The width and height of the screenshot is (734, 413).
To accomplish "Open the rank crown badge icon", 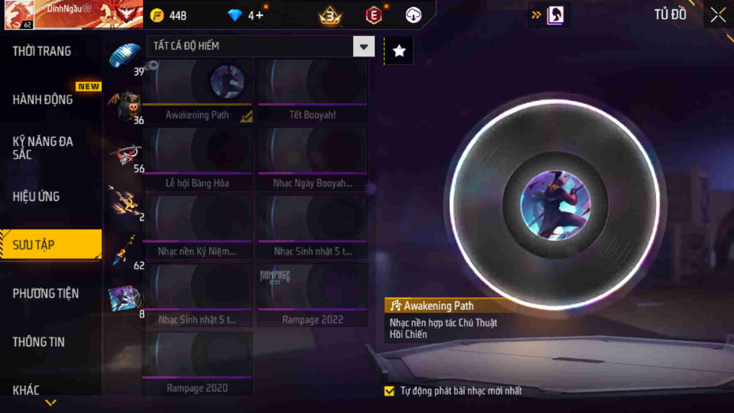I will [x=330, y=15].
